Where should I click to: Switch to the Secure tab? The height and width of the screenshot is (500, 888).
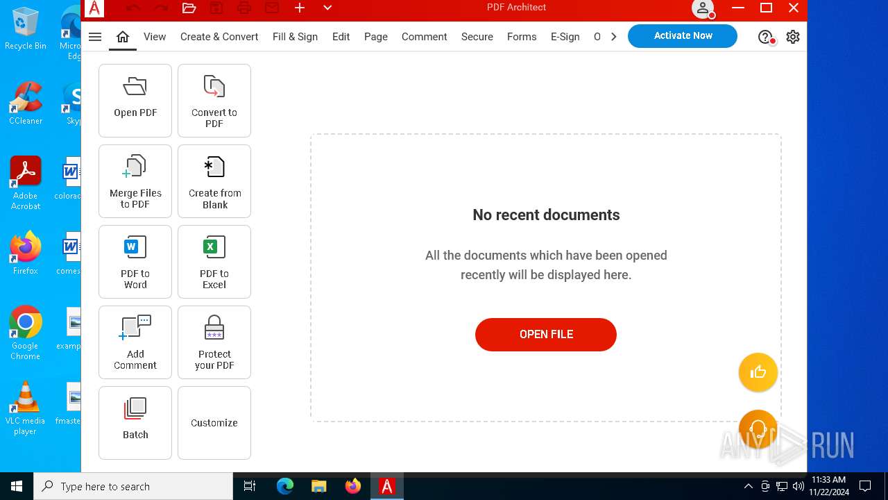(477, 37)
